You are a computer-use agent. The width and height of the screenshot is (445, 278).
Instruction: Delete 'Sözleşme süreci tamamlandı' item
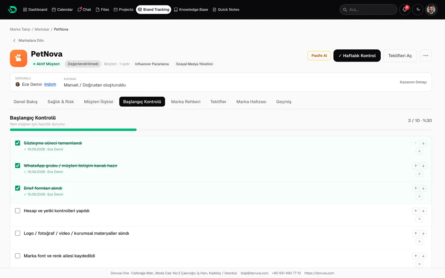pos(419,151)
